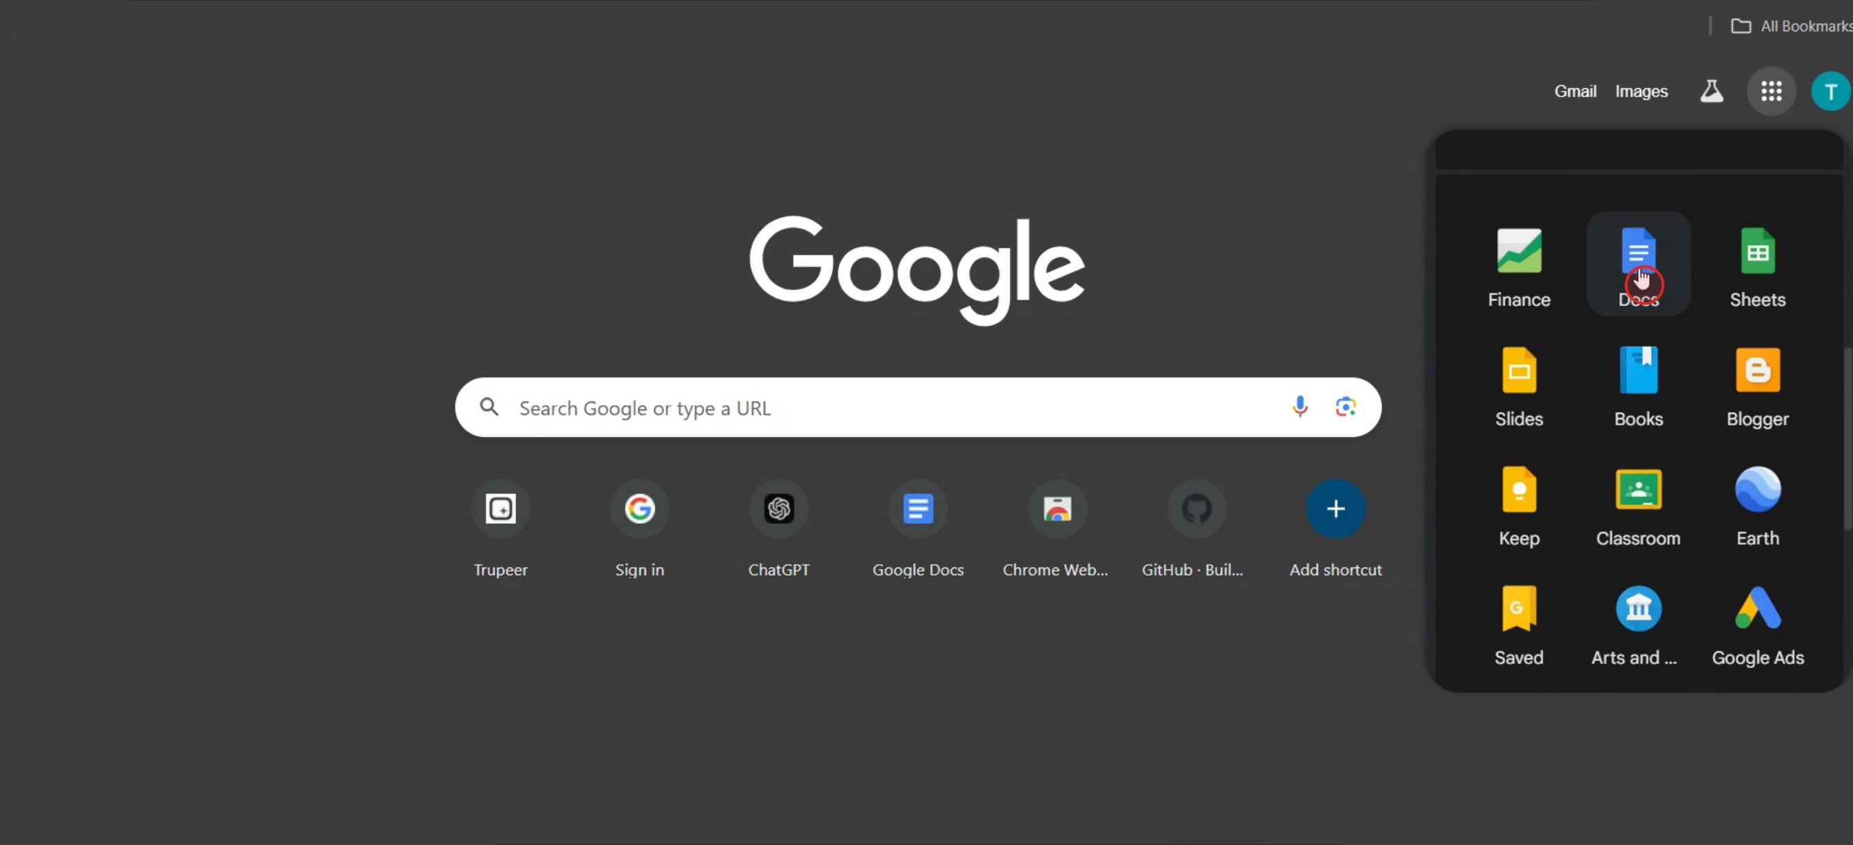
Task: Open Search Labs flask icon
Action: tap(1711, 92)
